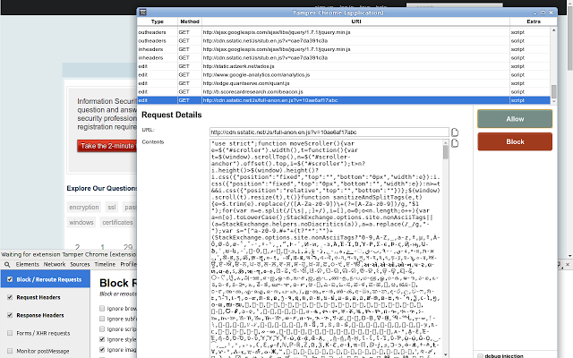The height and width of the screenshot is (358, 573).
Task: Click the encryption tag link
Action: click(84, 207)
